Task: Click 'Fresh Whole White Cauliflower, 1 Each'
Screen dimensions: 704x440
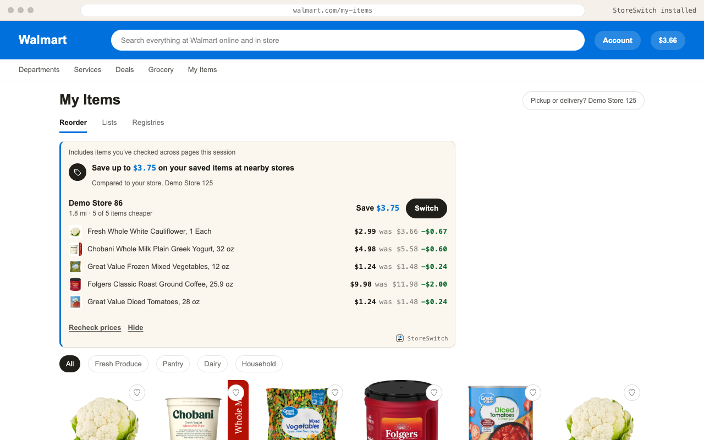Action: click(150, 232)
